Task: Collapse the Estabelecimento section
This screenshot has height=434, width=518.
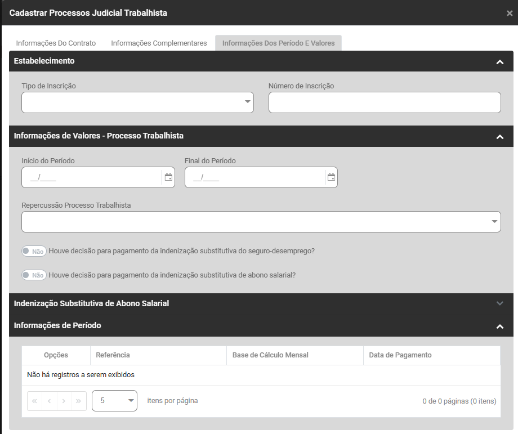Action: (x=499, y=61)
